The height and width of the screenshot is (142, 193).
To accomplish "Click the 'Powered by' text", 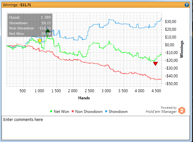I will (x=169, y=108).
